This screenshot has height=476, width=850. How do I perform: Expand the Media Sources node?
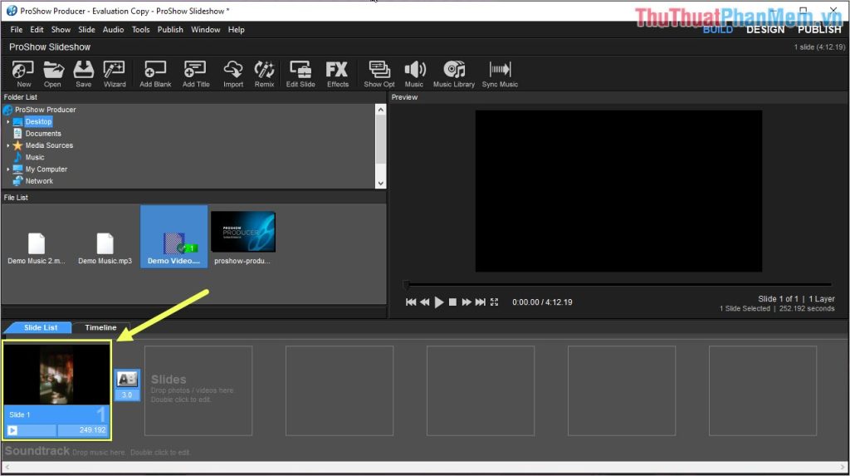click(x=7, y=145)
